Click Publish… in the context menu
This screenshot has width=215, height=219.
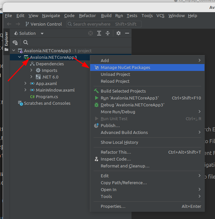point(110,125)
